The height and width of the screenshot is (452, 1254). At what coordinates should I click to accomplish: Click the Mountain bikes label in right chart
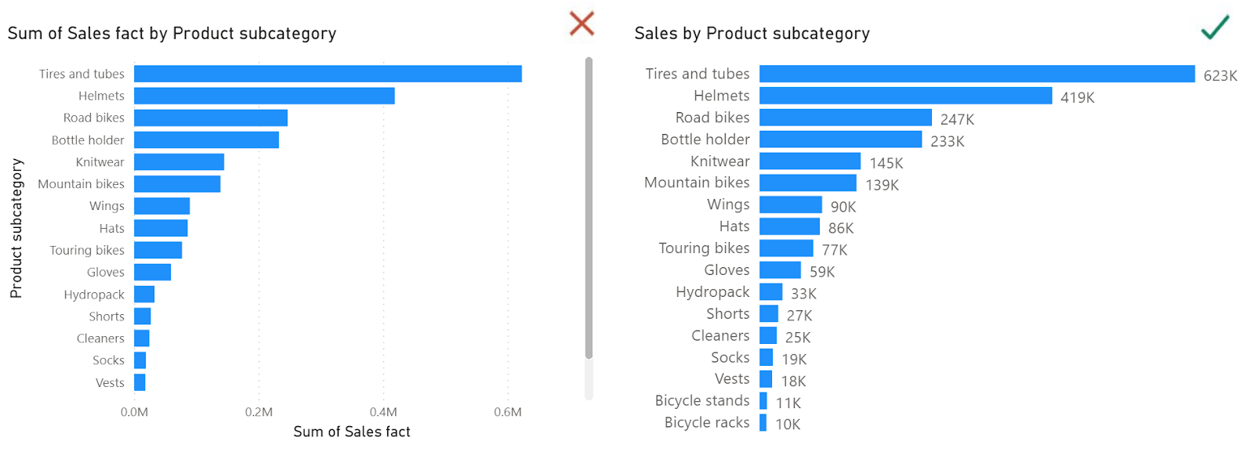(697, 183)
